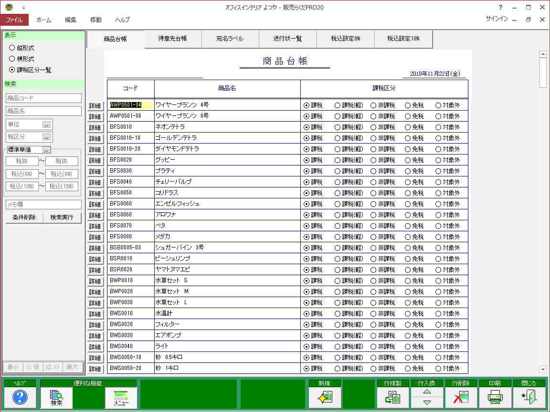Focus the 商品コード search field
The height and width of the screenshot is (412, 550).
[43, 98]
